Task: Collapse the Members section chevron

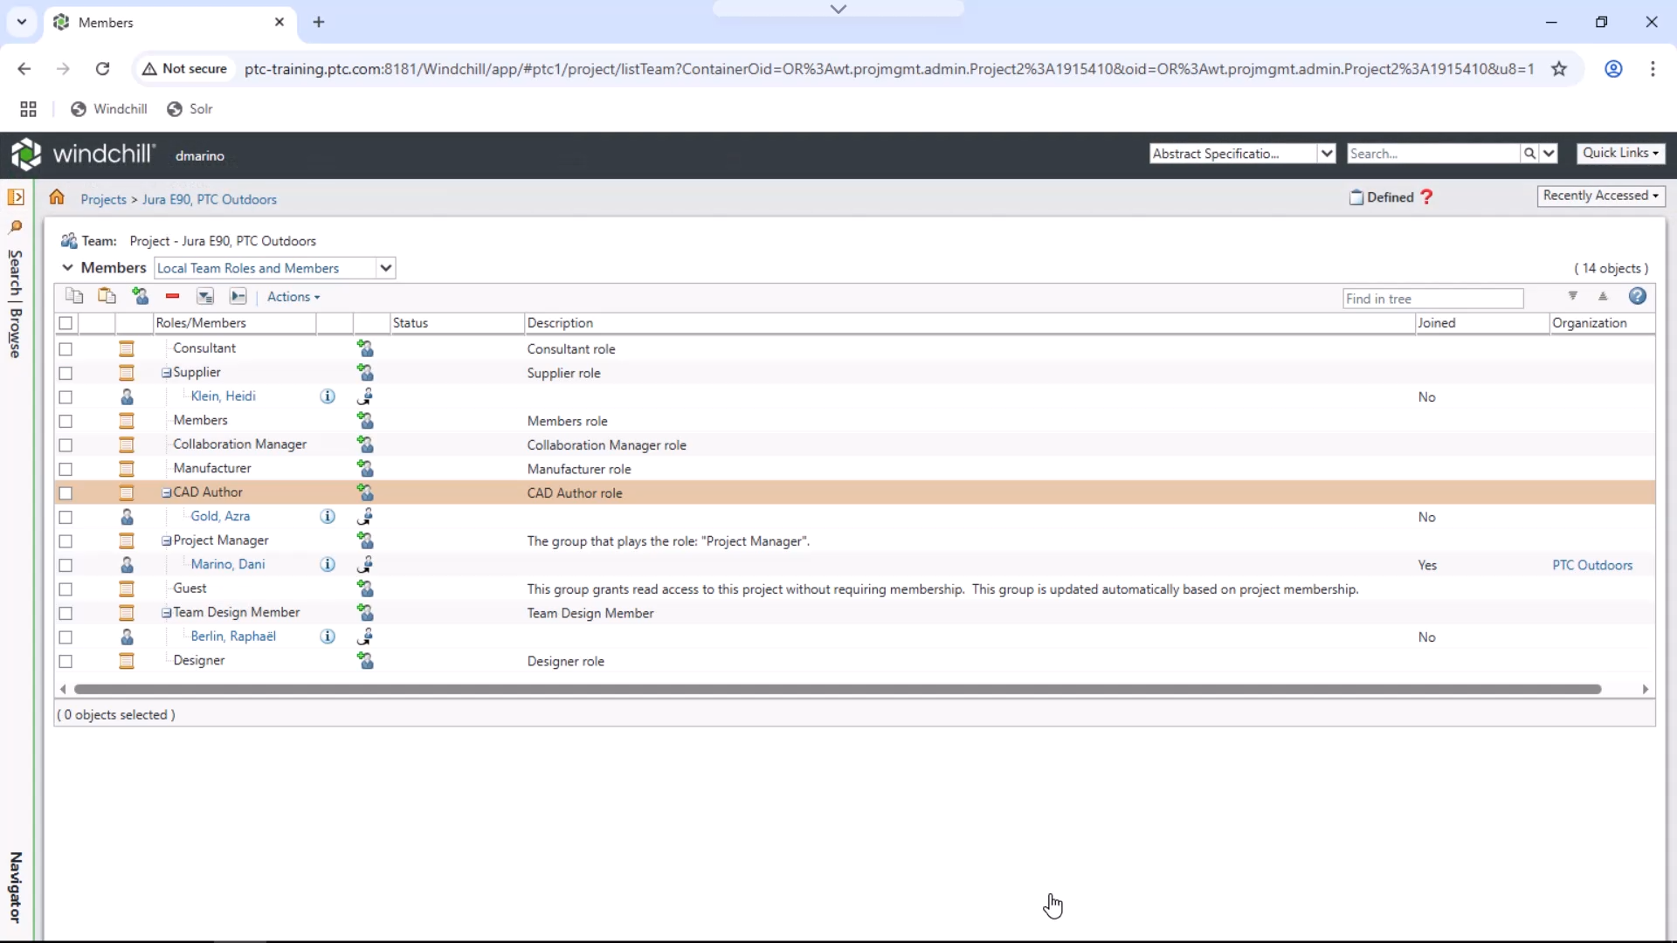Action: tap(67, 267)
